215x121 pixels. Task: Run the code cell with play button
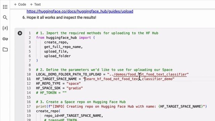[20, 33]
